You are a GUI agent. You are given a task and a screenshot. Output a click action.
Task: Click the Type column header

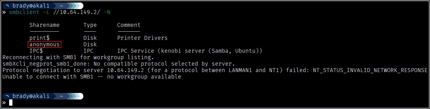tap(90, 25)
